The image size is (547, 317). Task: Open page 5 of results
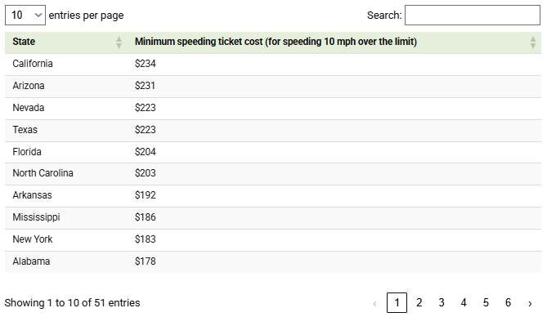tap(486, 302)
